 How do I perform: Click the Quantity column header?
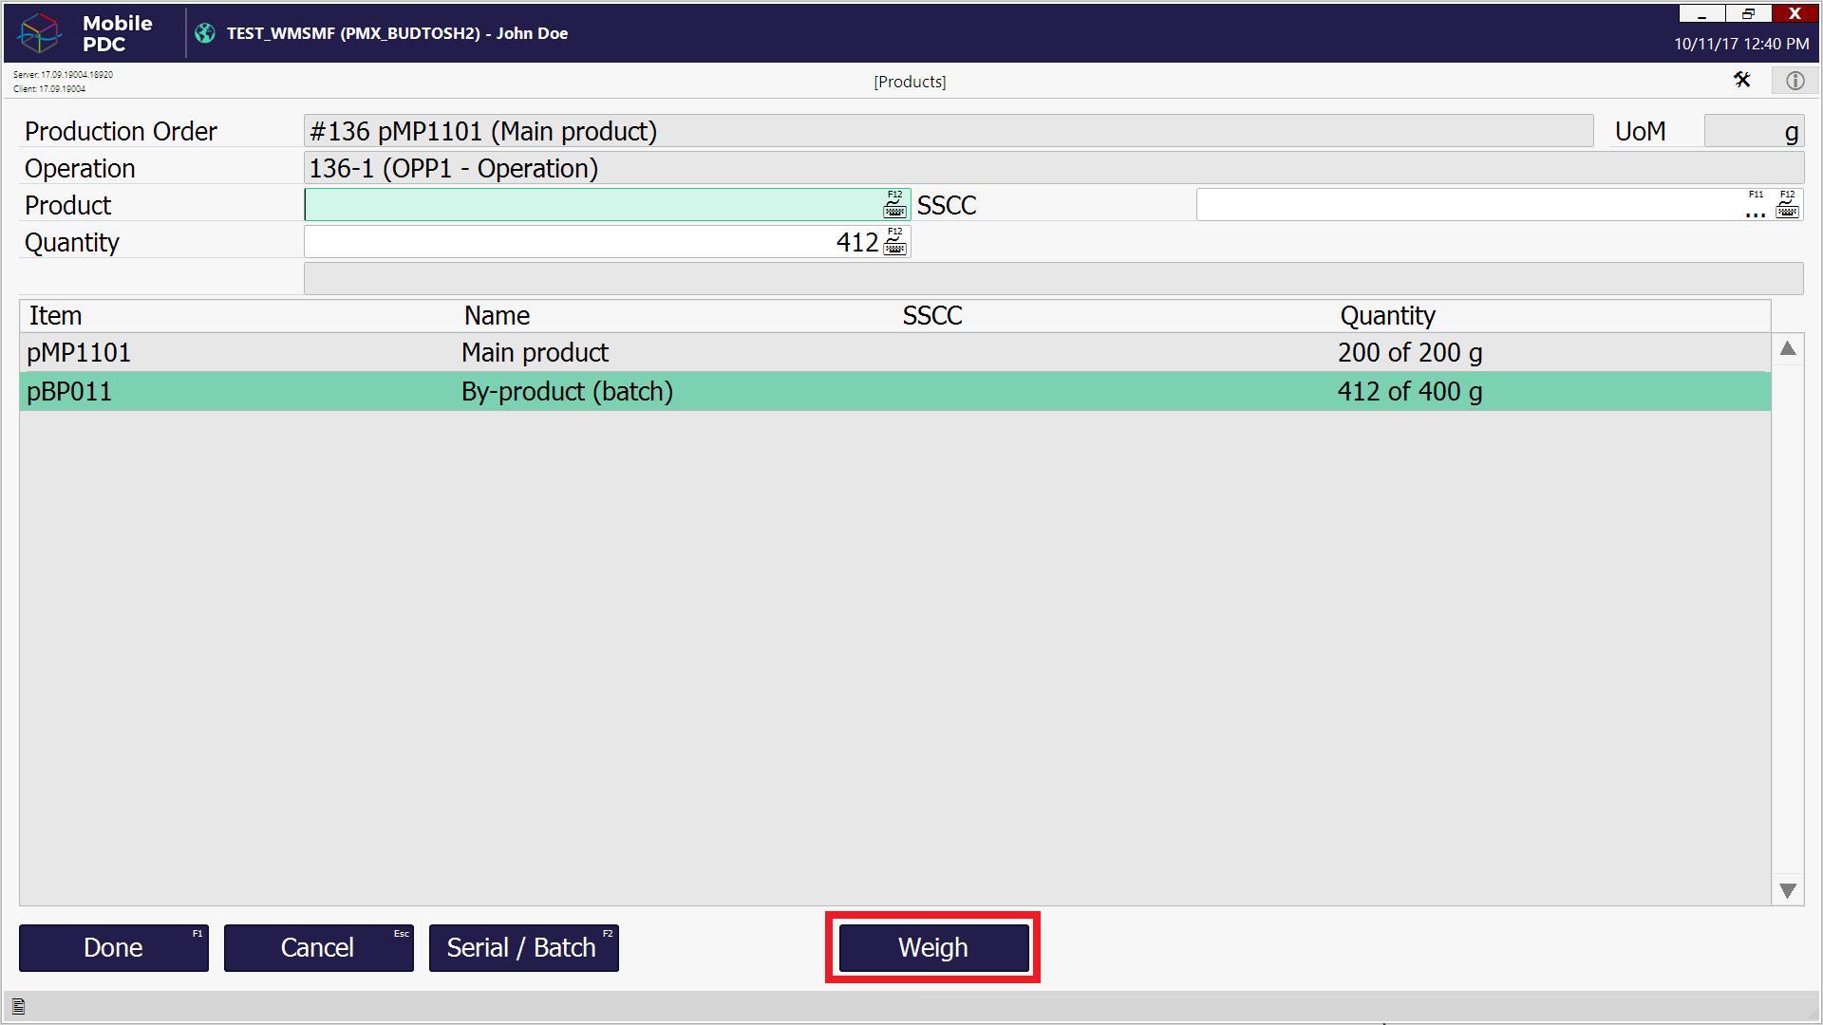click(1387, 316)
